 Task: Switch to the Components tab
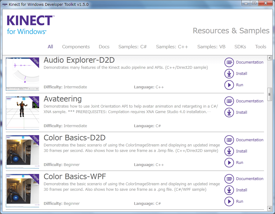[76, 47]
